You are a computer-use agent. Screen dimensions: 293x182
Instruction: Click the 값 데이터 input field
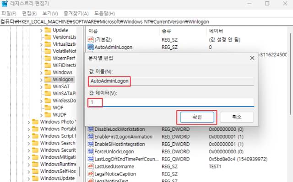pos(171,102)
